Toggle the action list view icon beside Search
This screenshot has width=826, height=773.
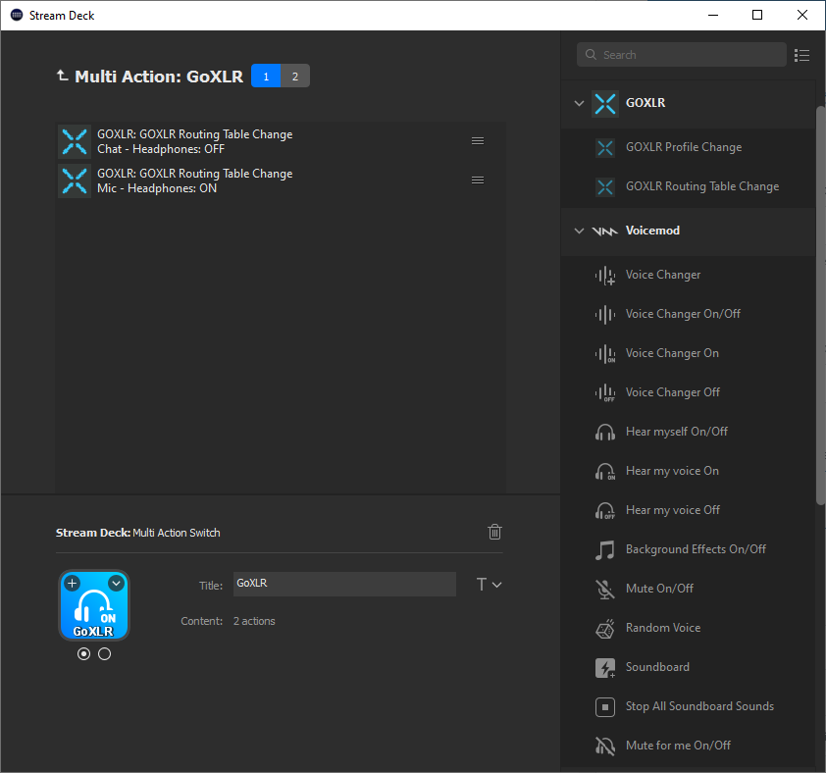click(801, 55)
